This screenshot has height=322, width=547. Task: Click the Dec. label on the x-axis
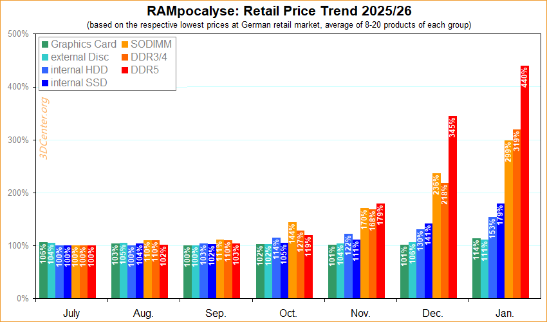pos(432,313)
